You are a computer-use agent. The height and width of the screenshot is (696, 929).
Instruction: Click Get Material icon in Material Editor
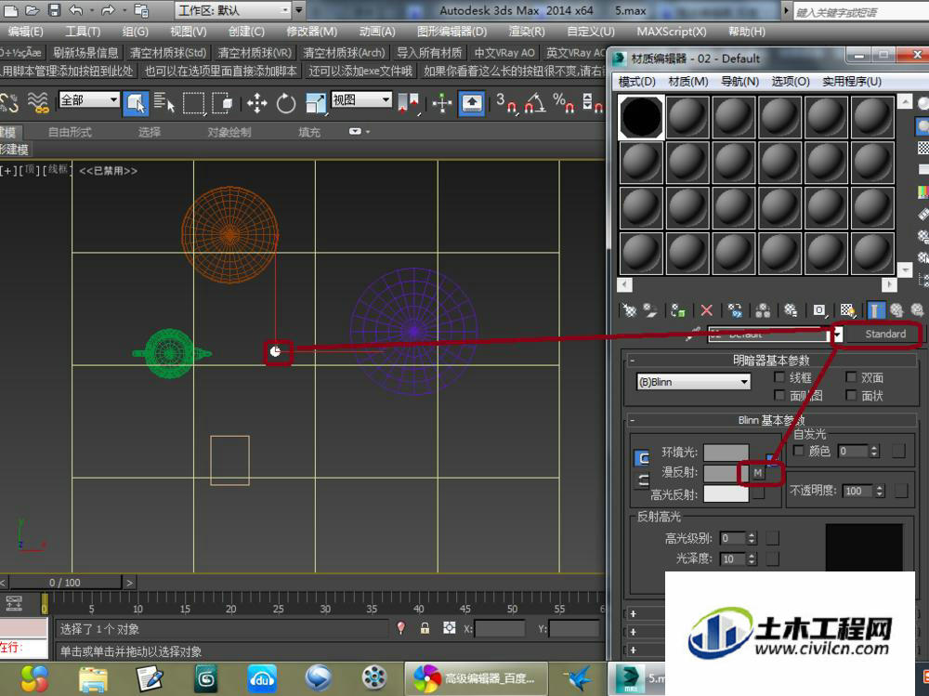coord(629,310)
